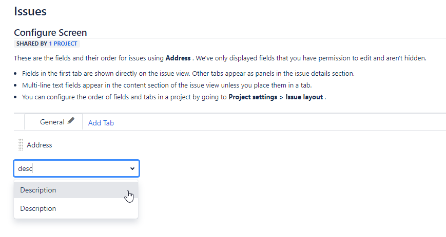
Task: Click the pencil icon beside General tab
Action: tap(71, 121)
